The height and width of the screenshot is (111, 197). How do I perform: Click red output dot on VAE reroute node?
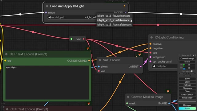pyautogui.click(x=84, y=39)
